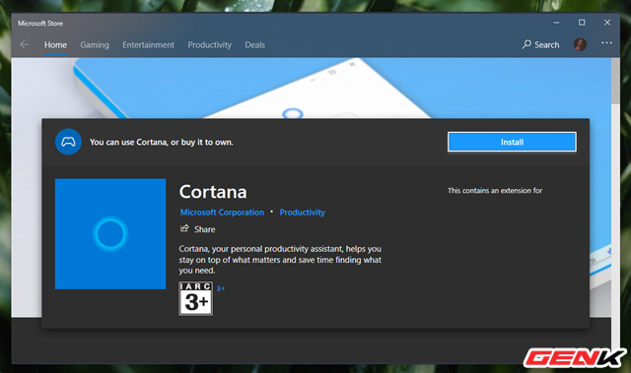Open the Home tab

click(x=55, y=45)
